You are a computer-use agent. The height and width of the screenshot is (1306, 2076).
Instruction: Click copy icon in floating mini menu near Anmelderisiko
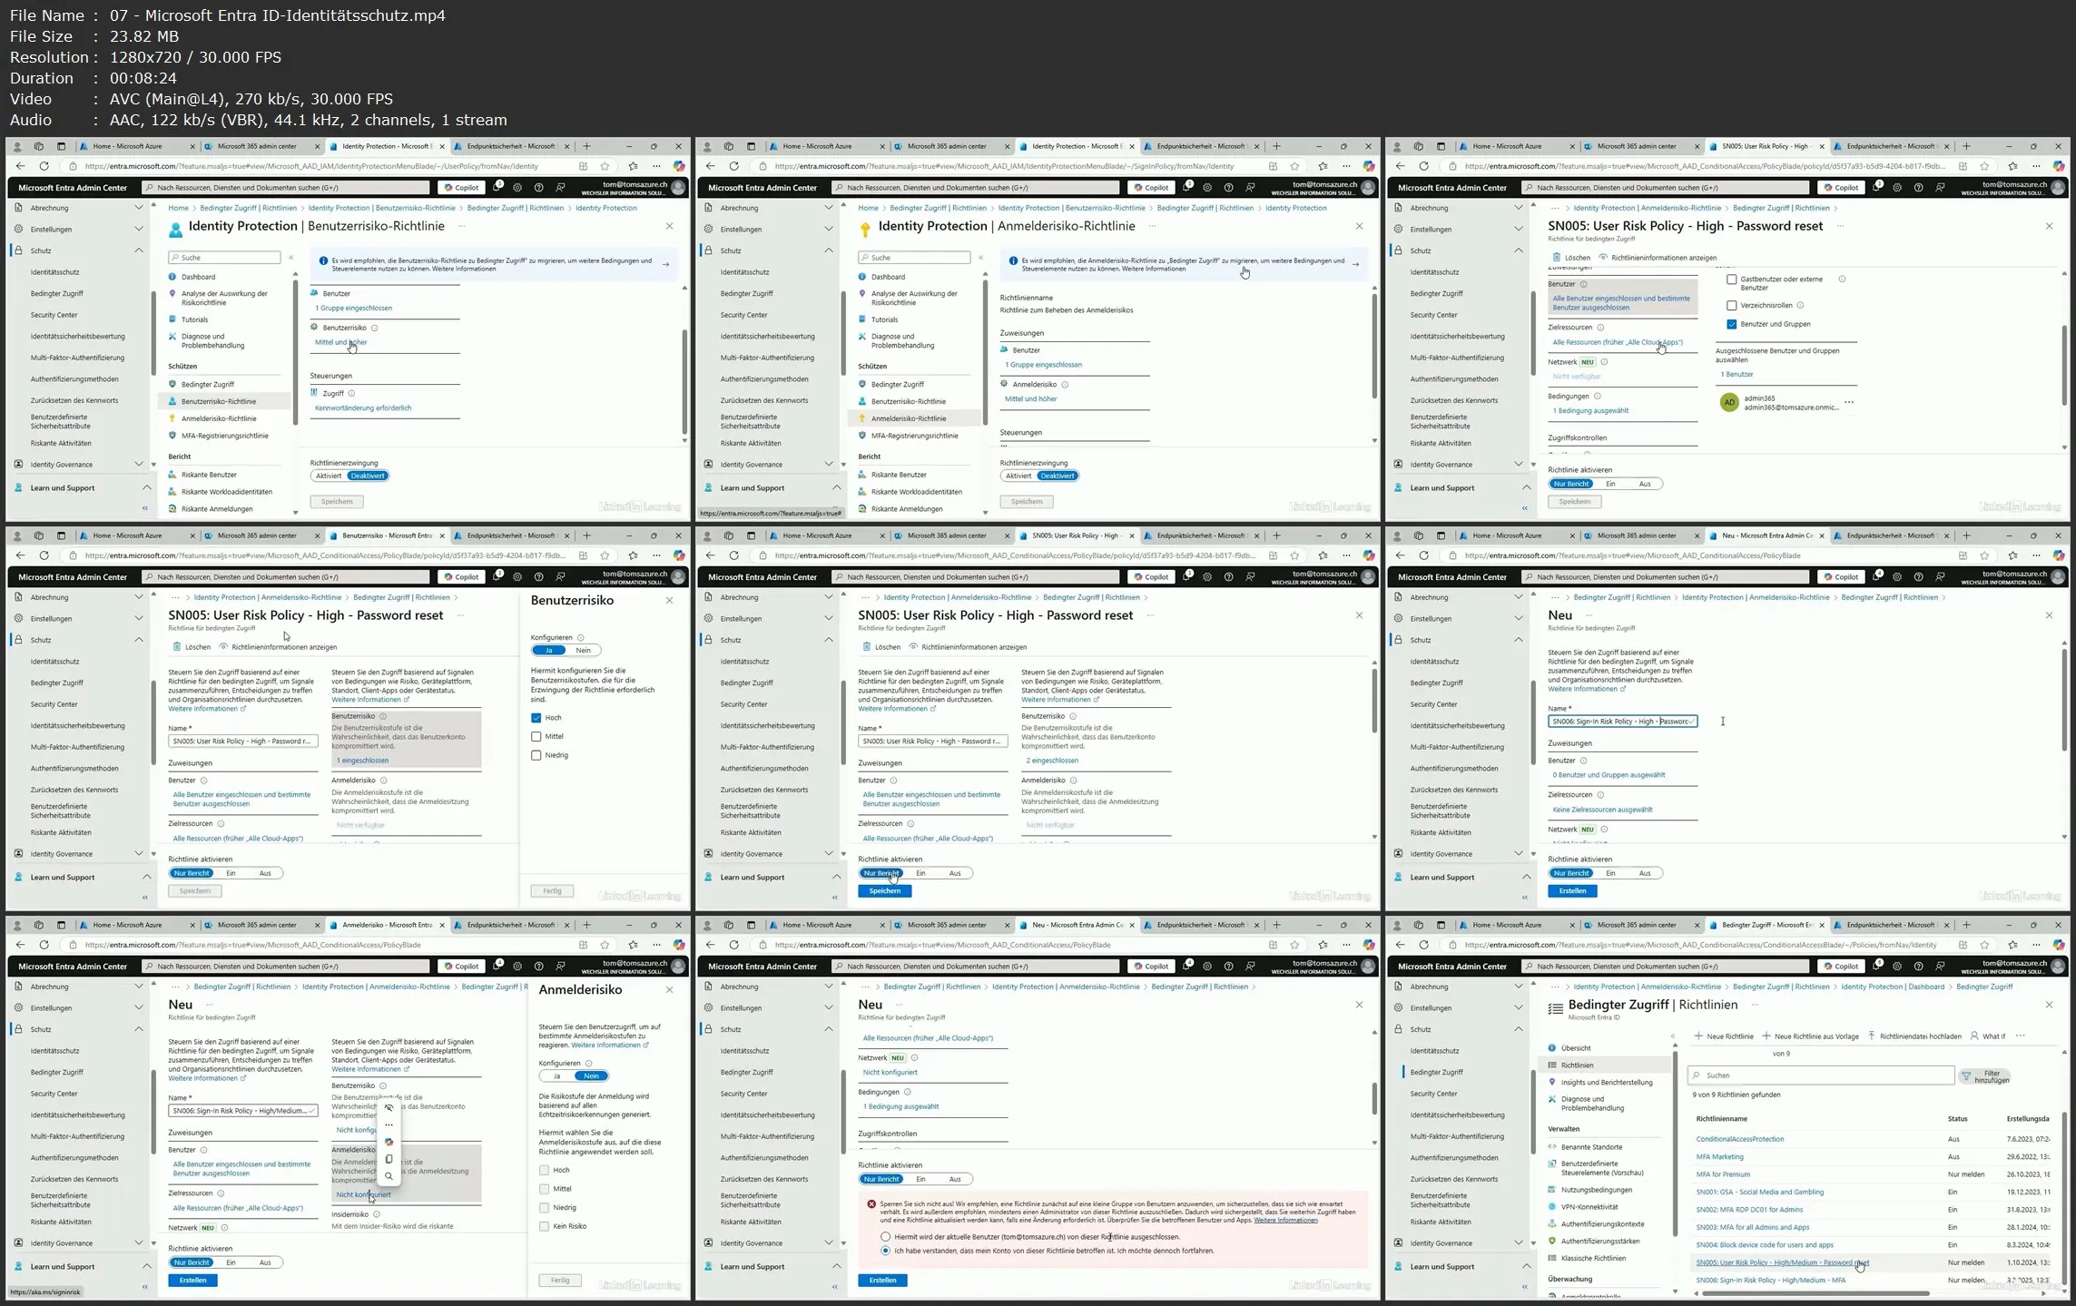(389, 1159)
